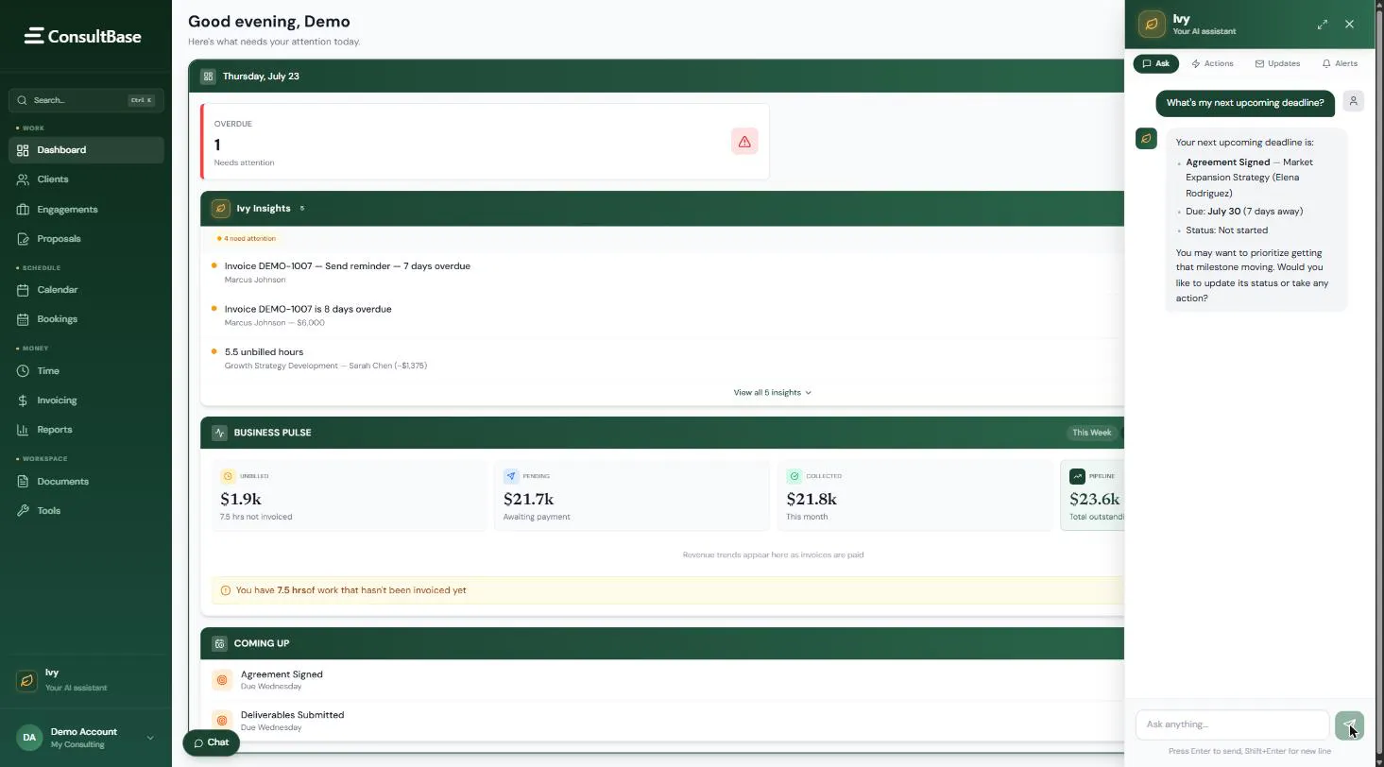1384x767 pixels.
Task: Click the Ivy Insights leaf icon
Action: [220, 209]
